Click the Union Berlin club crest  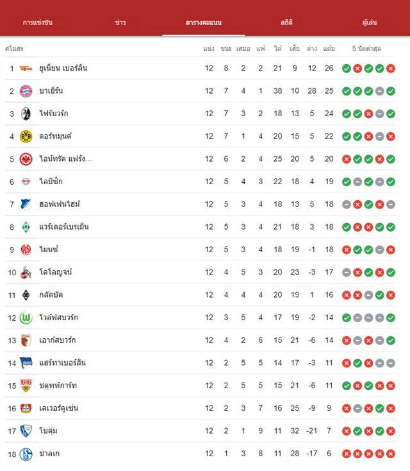click(x=26, y=69)
